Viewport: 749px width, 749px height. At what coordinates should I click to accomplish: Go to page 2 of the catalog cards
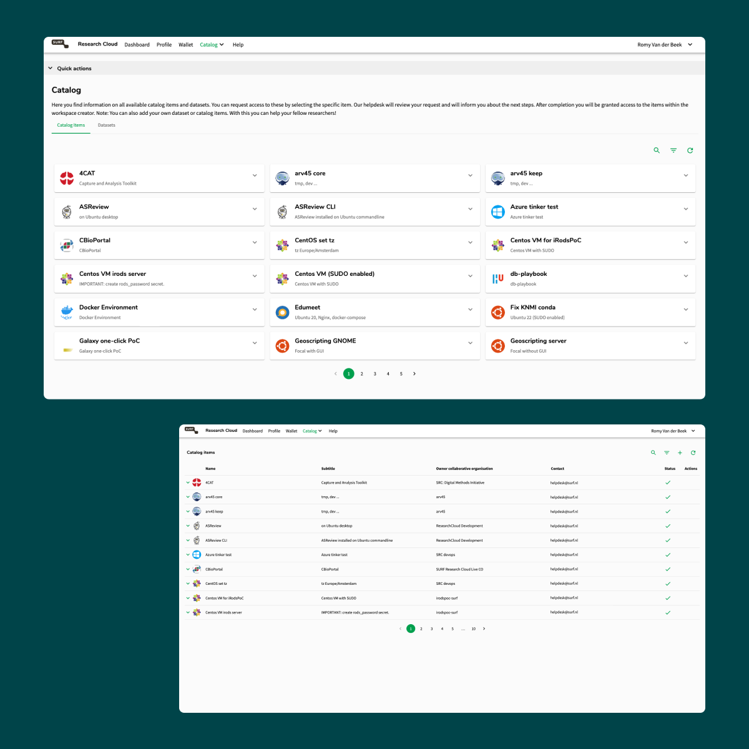click(362, 374)
